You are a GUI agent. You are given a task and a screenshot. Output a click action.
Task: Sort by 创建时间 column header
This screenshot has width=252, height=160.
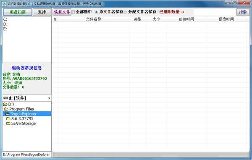coord(186,19)
